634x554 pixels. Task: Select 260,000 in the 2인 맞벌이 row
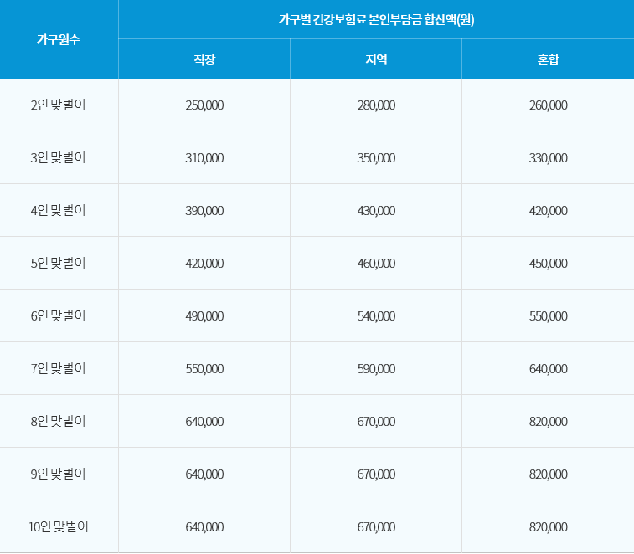tap(549, 105)
